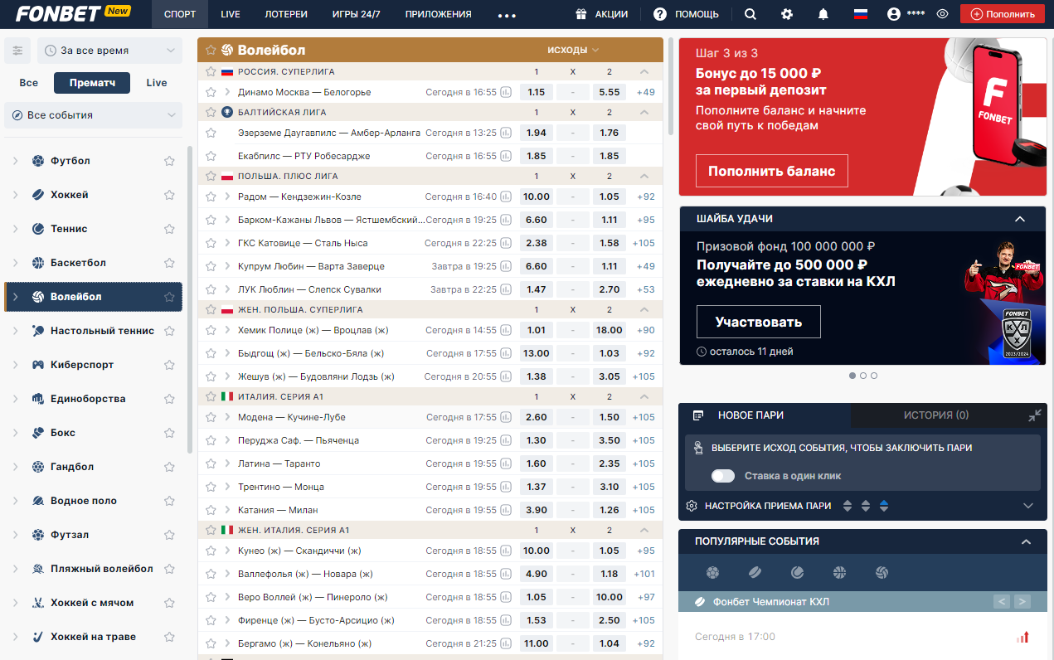Open Исходы market dropdown
1054x660 pixels.
(573, 50)
